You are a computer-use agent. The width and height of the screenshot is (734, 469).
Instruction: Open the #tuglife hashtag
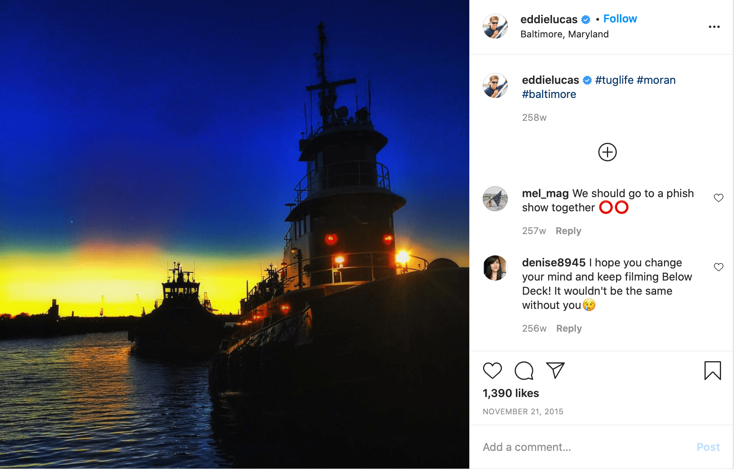[x=614, y=79]
